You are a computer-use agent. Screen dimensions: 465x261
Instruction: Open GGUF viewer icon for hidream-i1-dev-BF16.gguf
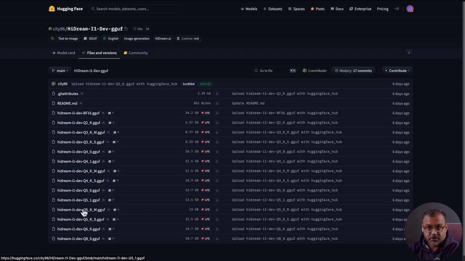point(111,113)
